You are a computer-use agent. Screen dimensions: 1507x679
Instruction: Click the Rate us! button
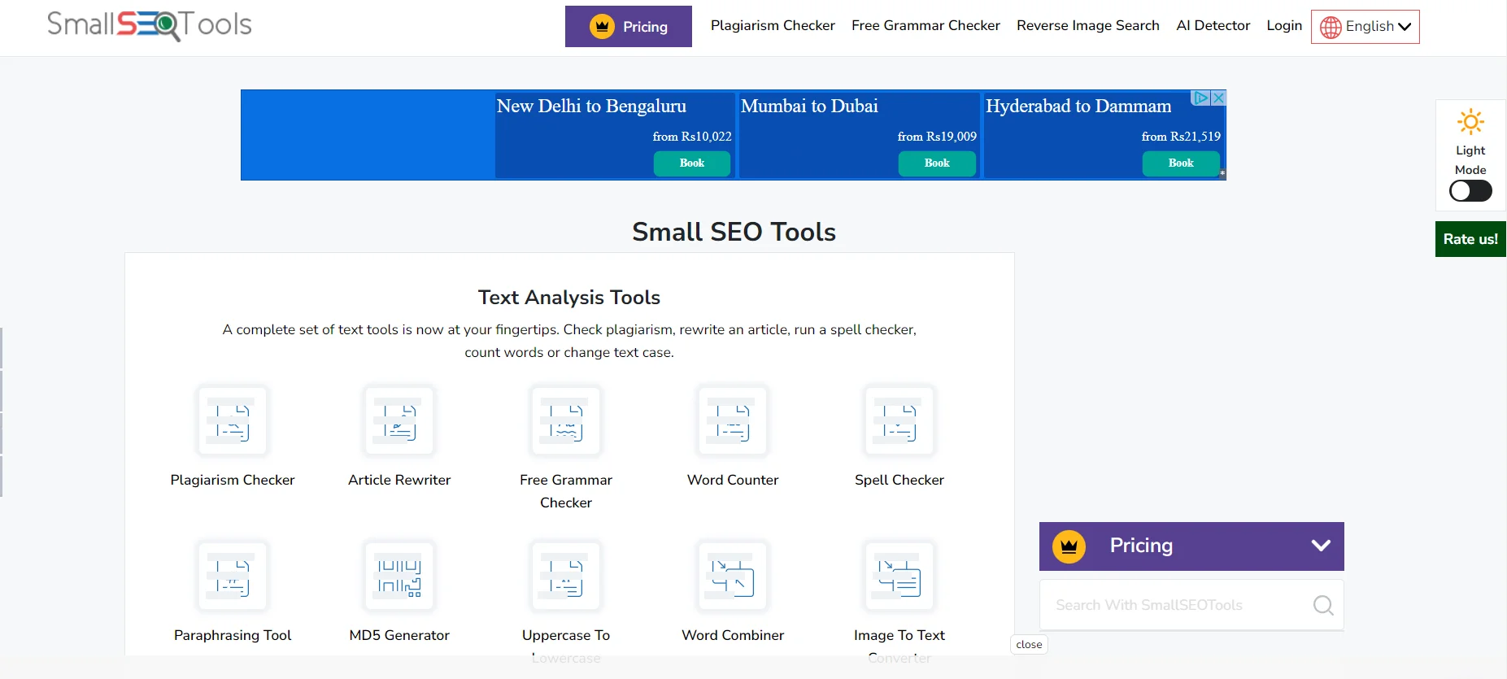(x=1470, y=239)
